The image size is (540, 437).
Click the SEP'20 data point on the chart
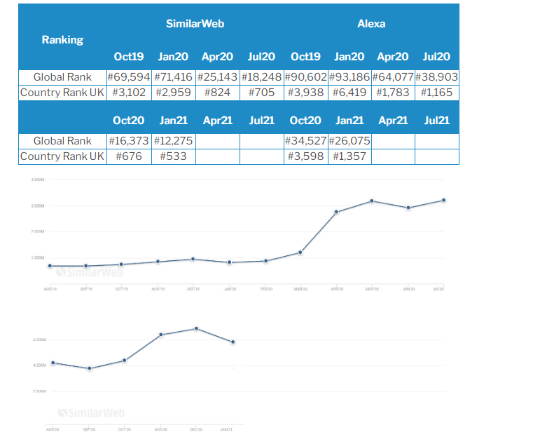(90, 368)
